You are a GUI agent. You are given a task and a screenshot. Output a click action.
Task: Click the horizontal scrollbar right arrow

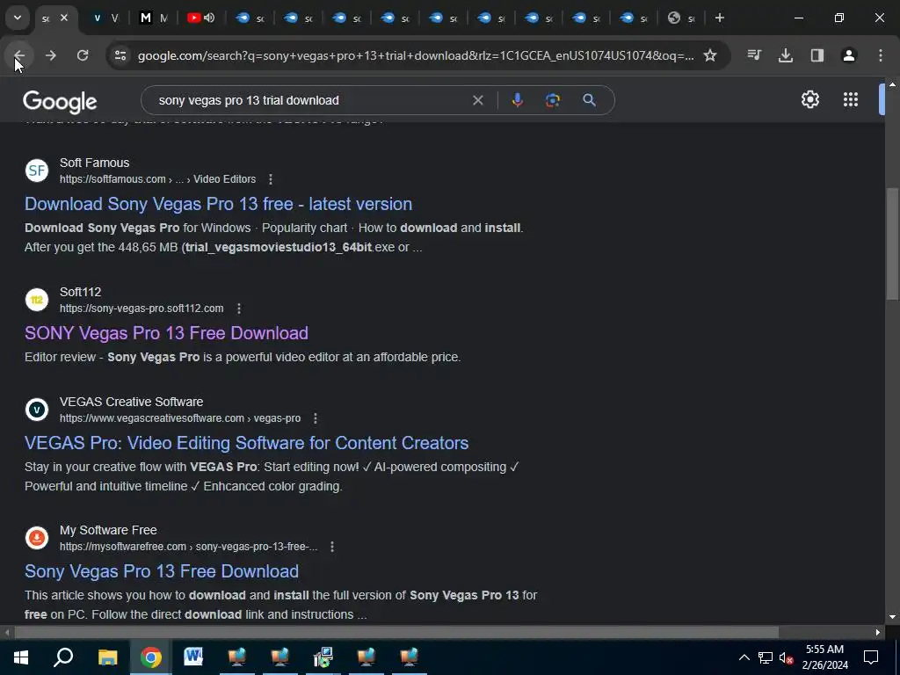pyautogui.click(x=878, y=633)
